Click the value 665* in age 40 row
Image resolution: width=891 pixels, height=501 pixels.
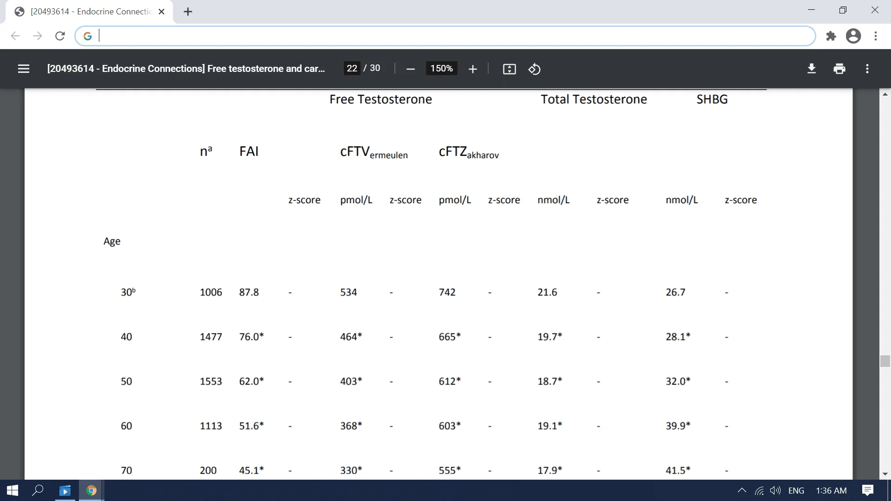(450, 337)
